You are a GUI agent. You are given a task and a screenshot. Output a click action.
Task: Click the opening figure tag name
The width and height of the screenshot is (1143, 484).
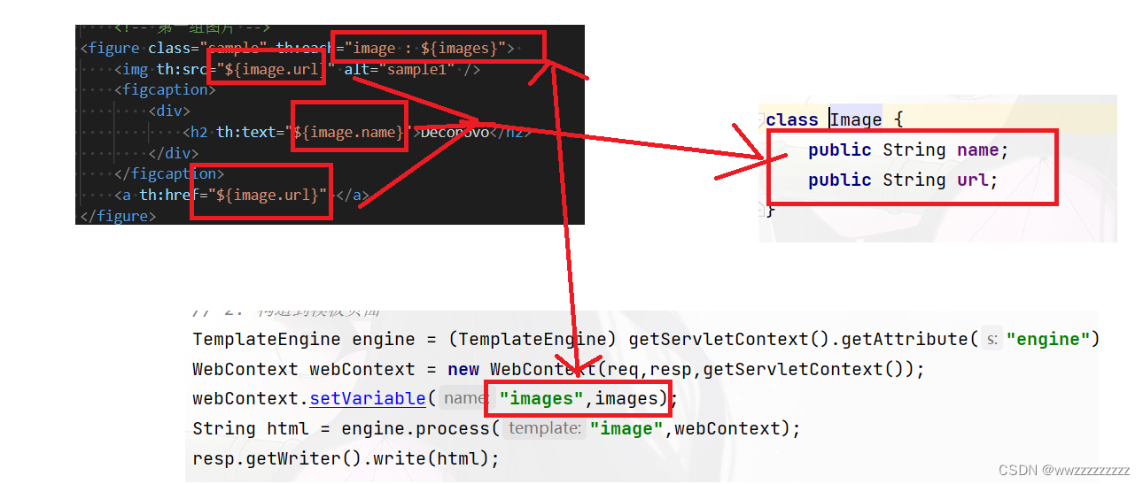click(113, 48)
